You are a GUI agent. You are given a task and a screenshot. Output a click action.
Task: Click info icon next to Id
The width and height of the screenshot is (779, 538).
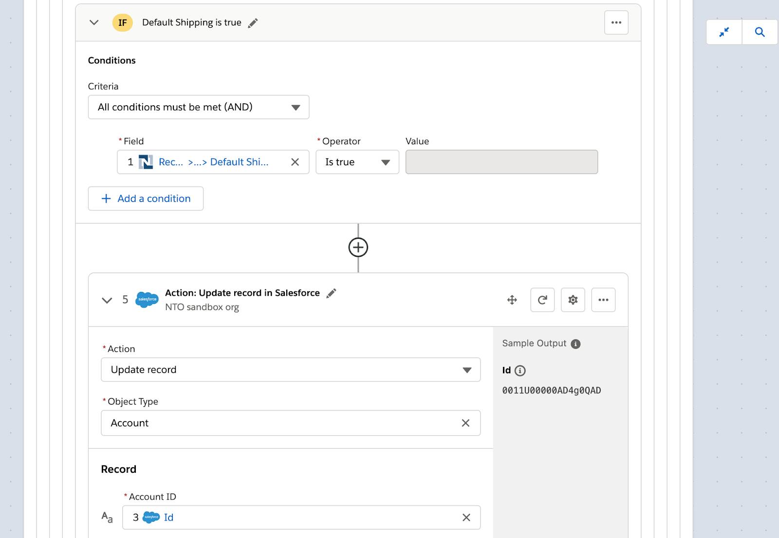pos(520,371)
